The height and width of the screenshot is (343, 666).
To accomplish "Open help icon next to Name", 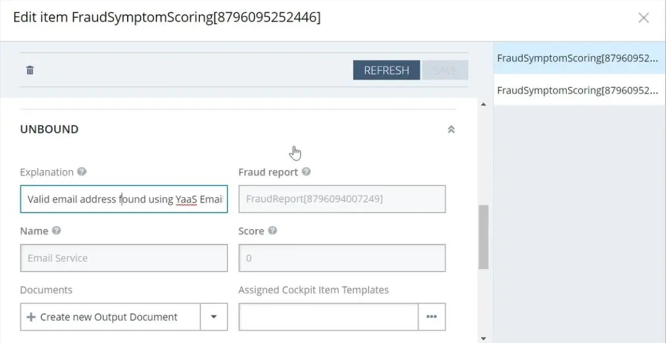I will coord(56,230).
